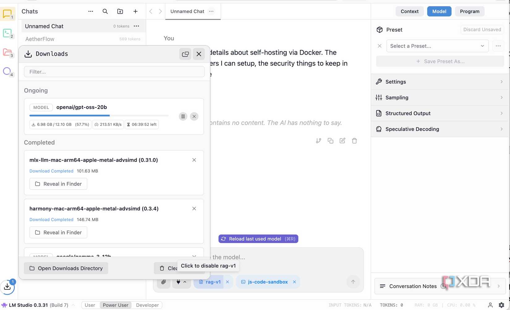The height and width of the screenshot is (310, 510).
Task: Navigate back with left chevron
Action: (151, 11)
